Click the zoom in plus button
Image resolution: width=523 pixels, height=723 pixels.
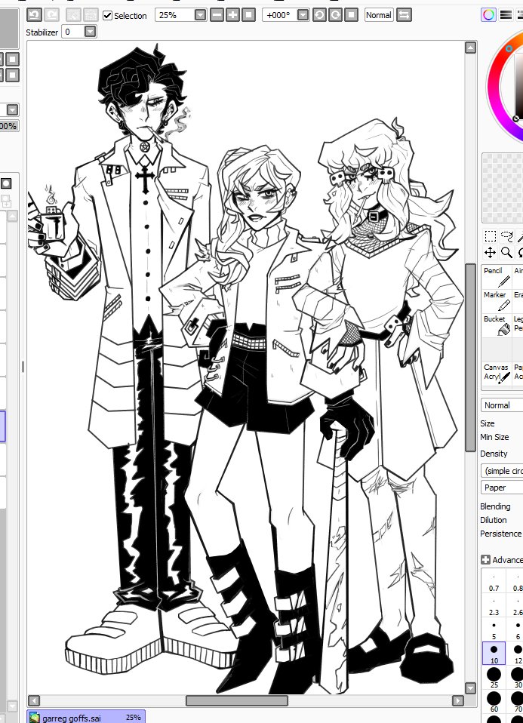click(x=233, y=15)
